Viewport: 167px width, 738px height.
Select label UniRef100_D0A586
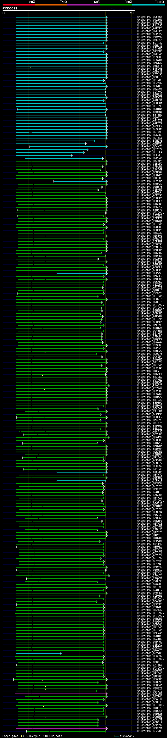pos(150,679)
